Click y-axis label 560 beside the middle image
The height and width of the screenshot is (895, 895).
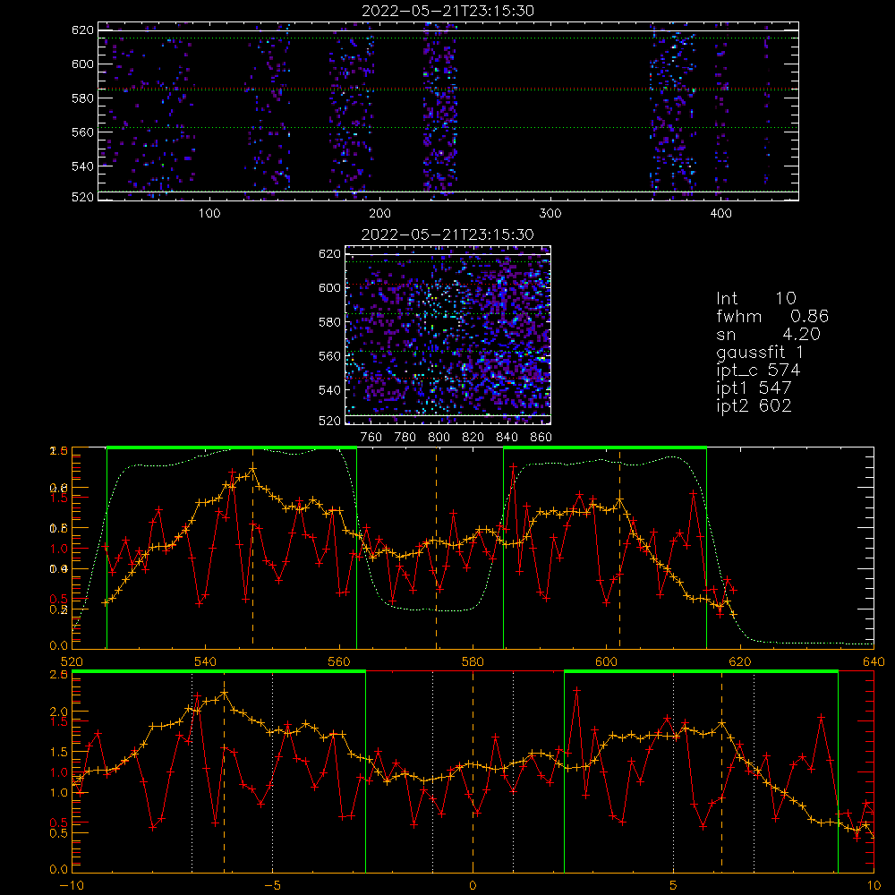coord(330,356)
